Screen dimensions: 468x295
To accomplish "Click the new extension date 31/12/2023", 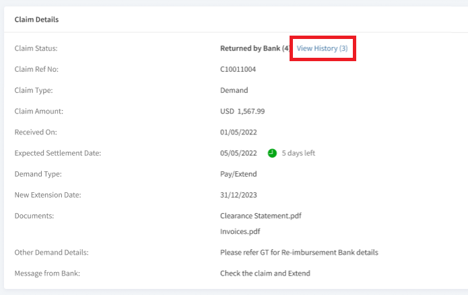I will coord(238,195).
